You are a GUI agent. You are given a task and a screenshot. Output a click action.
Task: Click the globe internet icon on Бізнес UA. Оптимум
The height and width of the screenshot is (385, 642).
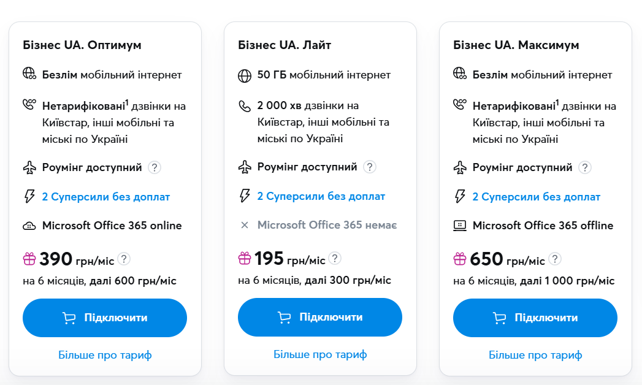(x=29, y=75)
